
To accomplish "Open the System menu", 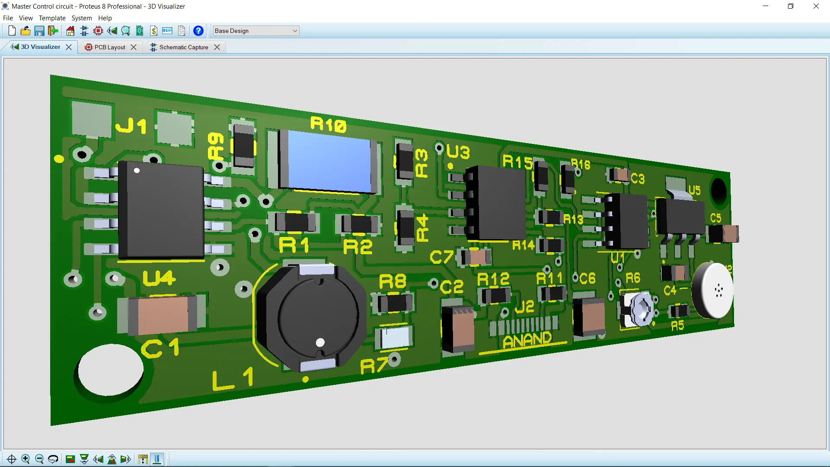I will coord(81,18).
